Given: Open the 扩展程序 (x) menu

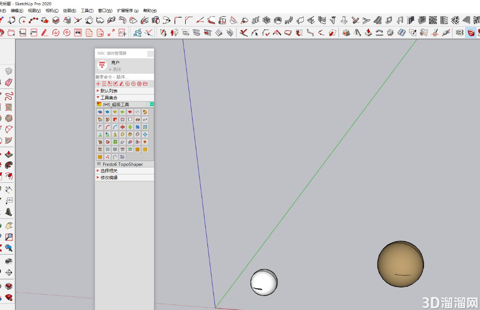Looking at the screenshot, I should (x=127, y=11).
